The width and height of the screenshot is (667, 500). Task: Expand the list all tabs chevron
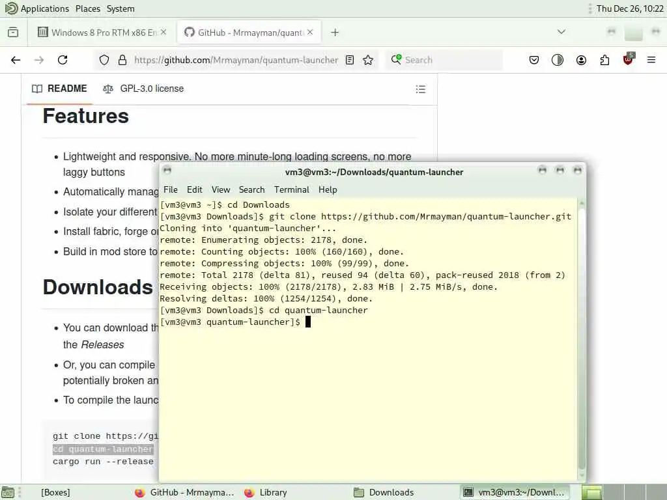(x=561, y=32)
